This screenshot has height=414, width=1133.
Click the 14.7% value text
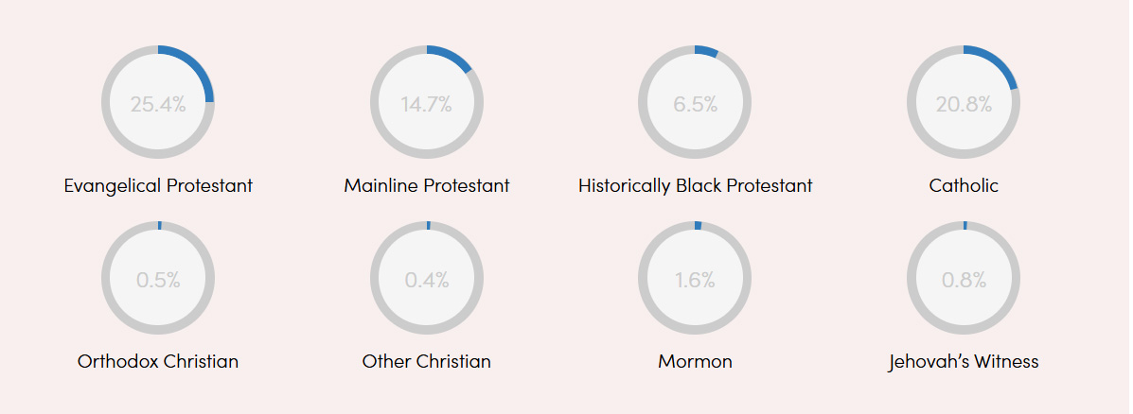pyautogui.click(x=427, y=104)
